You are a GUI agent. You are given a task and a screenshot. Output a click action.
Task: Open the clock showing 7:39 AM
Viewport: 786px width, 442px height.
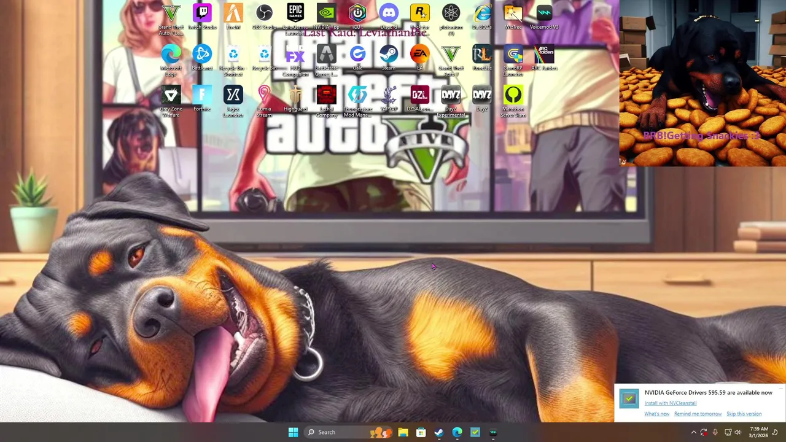[758, 432]
